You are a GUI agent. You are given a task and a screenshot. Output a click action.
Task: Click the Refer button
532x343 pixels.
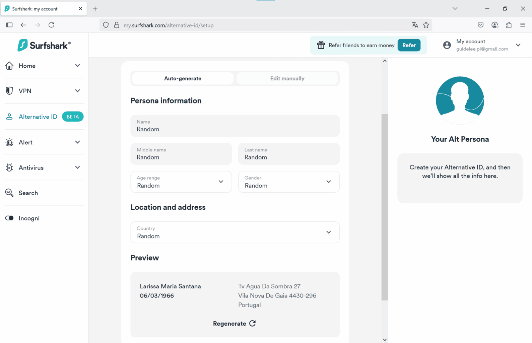[x=409, y=45]
